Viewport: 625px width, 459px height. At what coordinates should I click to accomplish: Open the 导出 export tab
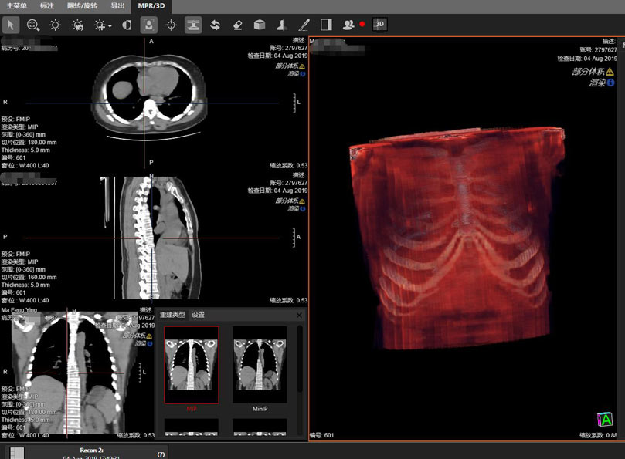click(117, 5)
